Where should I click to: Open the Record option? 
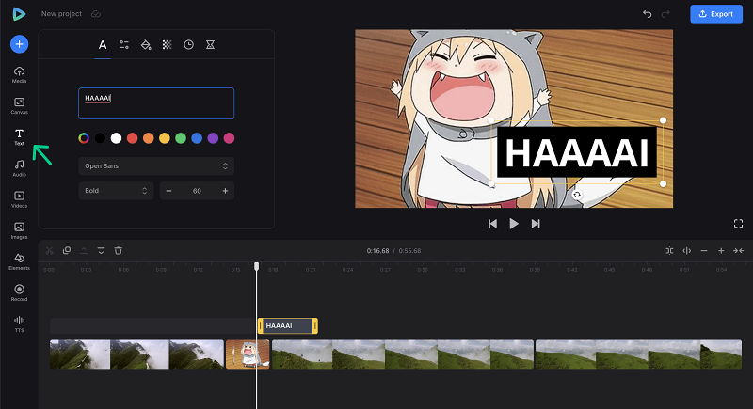point(19,293)
